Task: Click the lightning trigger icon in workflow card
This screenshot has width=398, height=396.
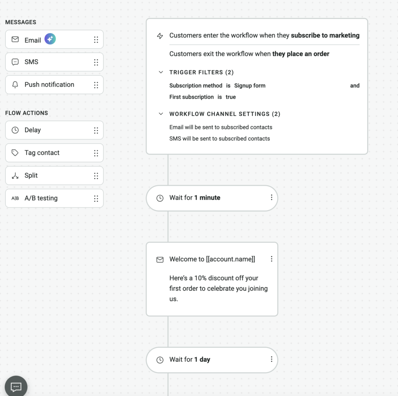Action: coord(160,36)
